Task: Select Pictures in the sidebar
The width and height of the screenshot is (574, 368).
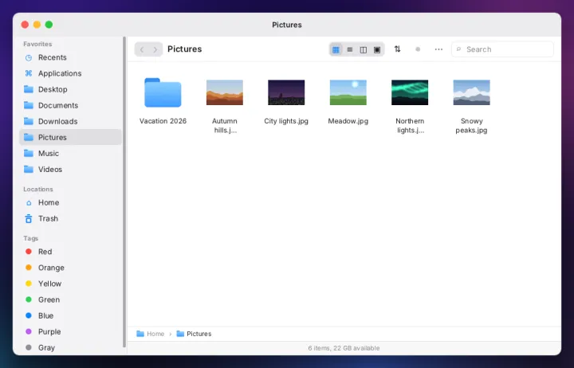Action: (70, 137)
